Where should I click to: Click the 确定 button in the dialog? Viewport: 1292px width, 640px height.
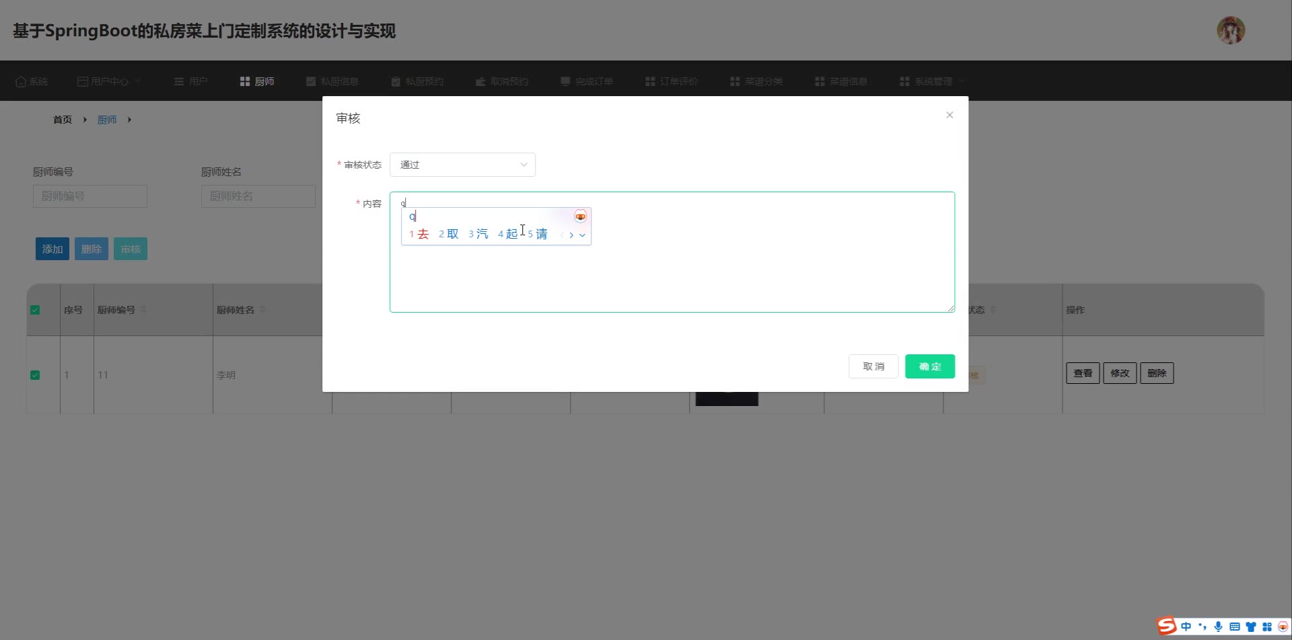[930, 366]
